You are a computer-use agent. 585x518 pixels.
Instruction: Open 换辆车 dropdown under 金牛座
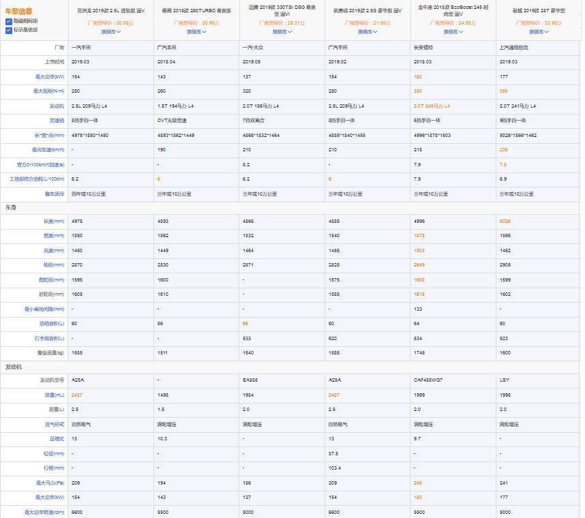453,32
